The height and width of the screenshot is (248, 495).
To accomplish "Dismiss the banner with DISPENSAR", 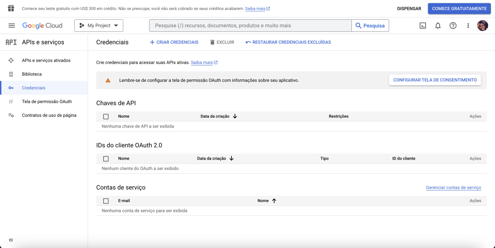I will [409, 9].
